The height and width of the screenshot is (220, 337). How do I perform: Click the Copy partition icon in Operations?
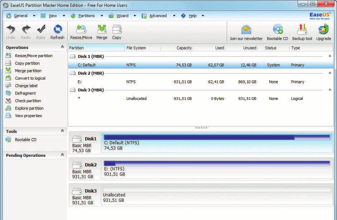point(8,63)
